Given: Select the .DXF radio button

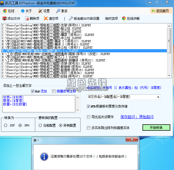Looking at the screenshot, I should 6,125.
